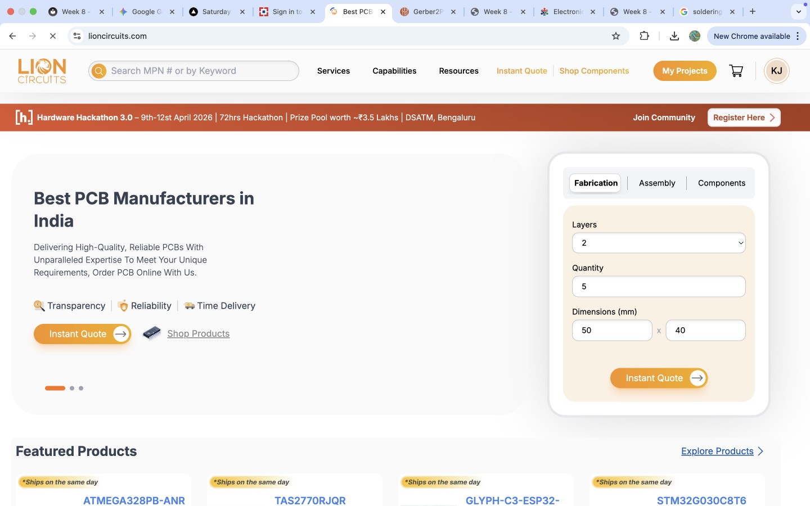This screenshot has height=506, width=810.
Task: Open the shopping cart
Action: (736, 71)
